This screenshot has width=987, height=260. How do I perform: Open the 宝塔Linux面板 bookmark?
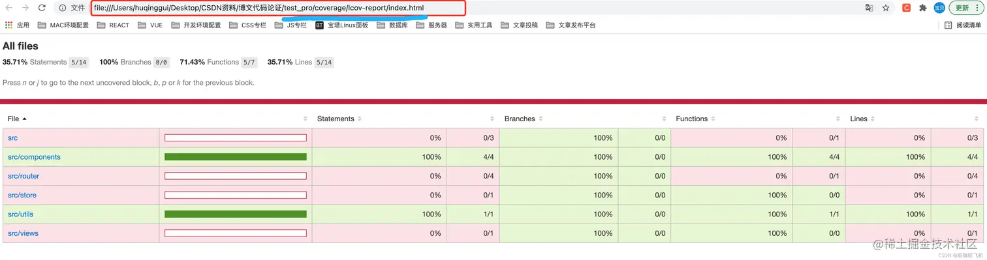[x=341, y=25]
